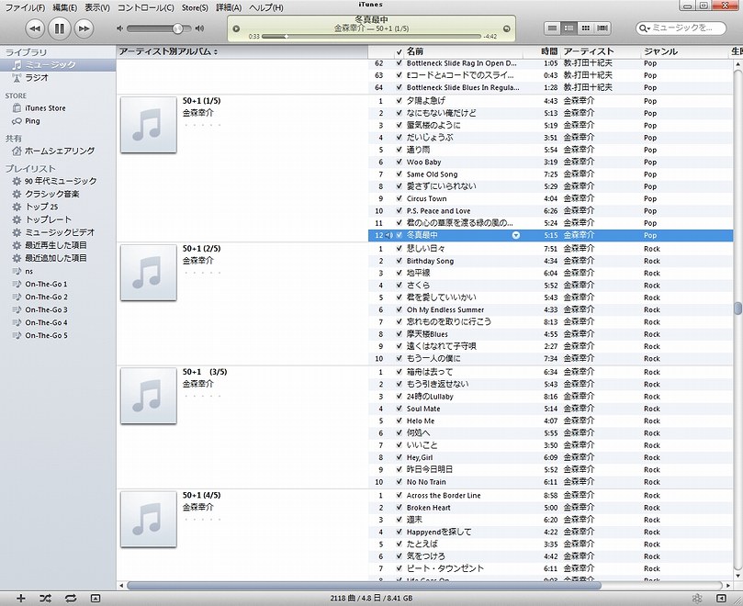The image size is (743, 606).
Task: Click the now playing left arrow icon
Action: (236, 28)
